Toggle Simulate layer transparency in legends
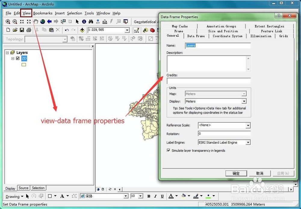This screenshot has height=209, width=301. (168, 150)
